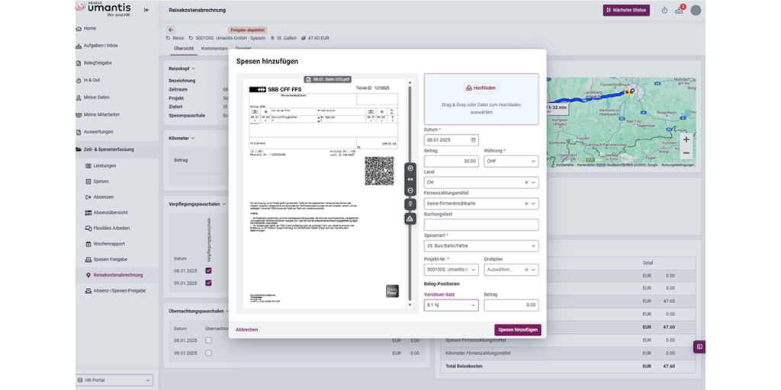Viewport: 781px width, 390px height.
Task: Click the Spesen hinzufügen submit button
Action: (517, 330)
